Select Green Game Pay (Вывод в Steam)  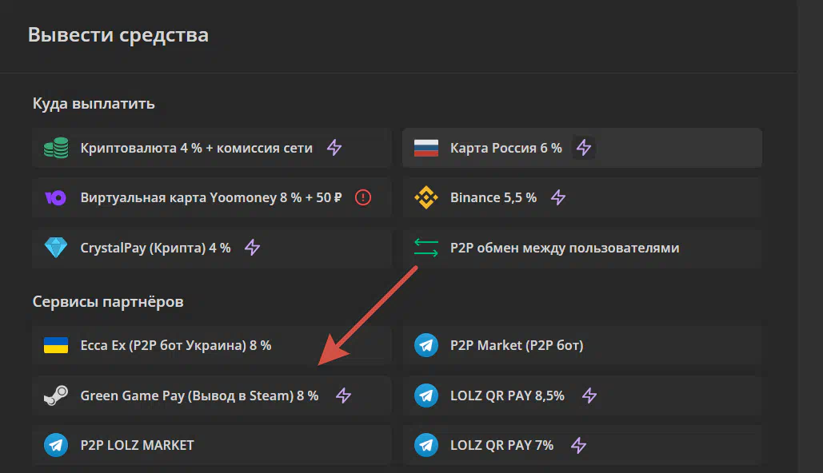click(x=211, y=395)
